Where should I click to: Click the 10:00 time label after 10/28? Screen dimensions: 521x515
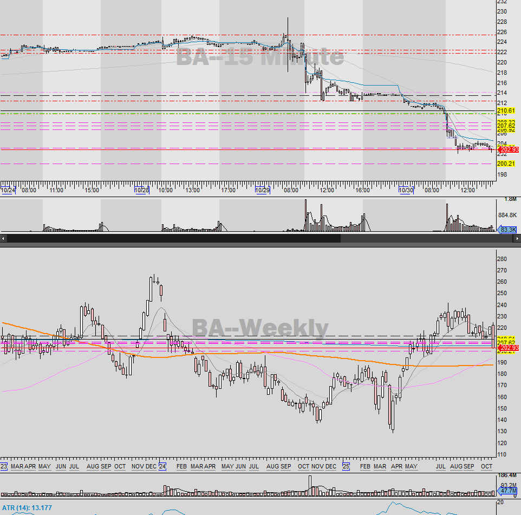pos(166,190)
